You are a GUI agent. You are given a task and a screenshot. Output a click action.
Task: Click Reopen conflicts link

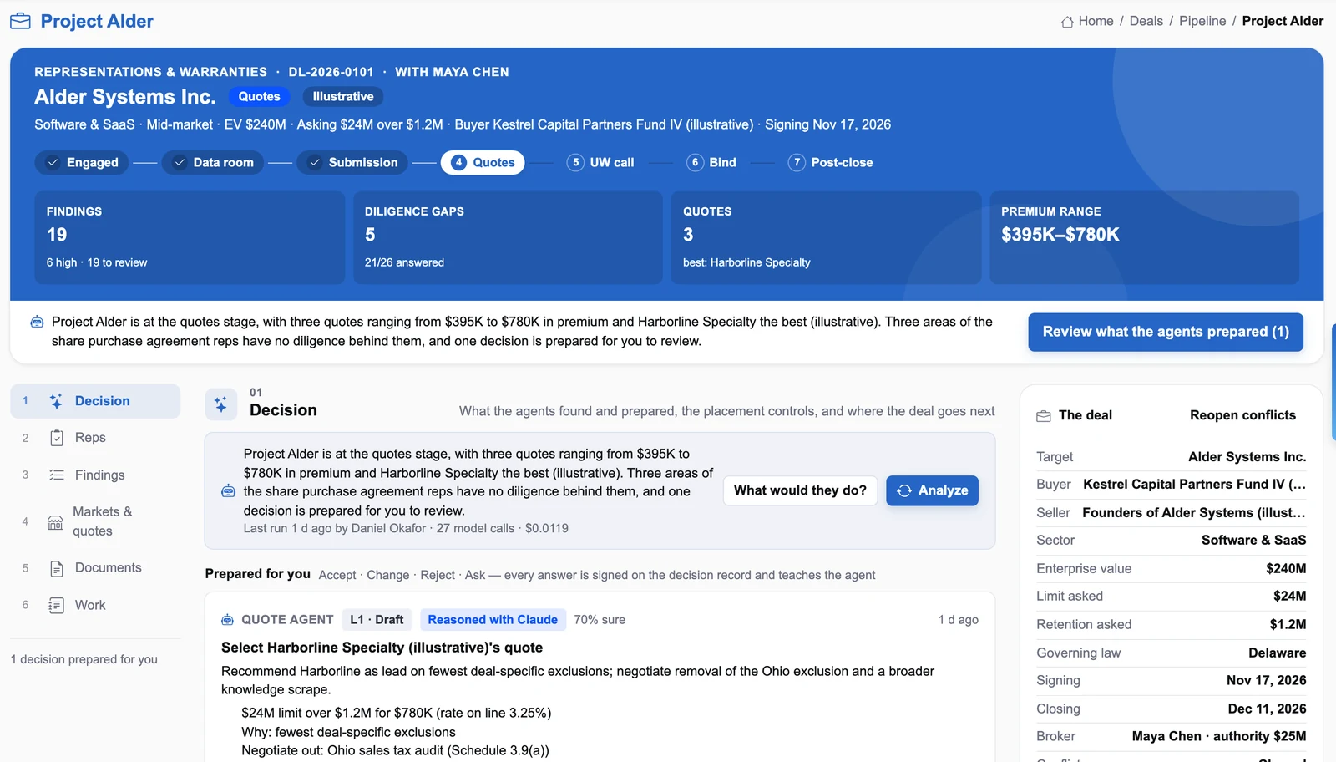1242,415
